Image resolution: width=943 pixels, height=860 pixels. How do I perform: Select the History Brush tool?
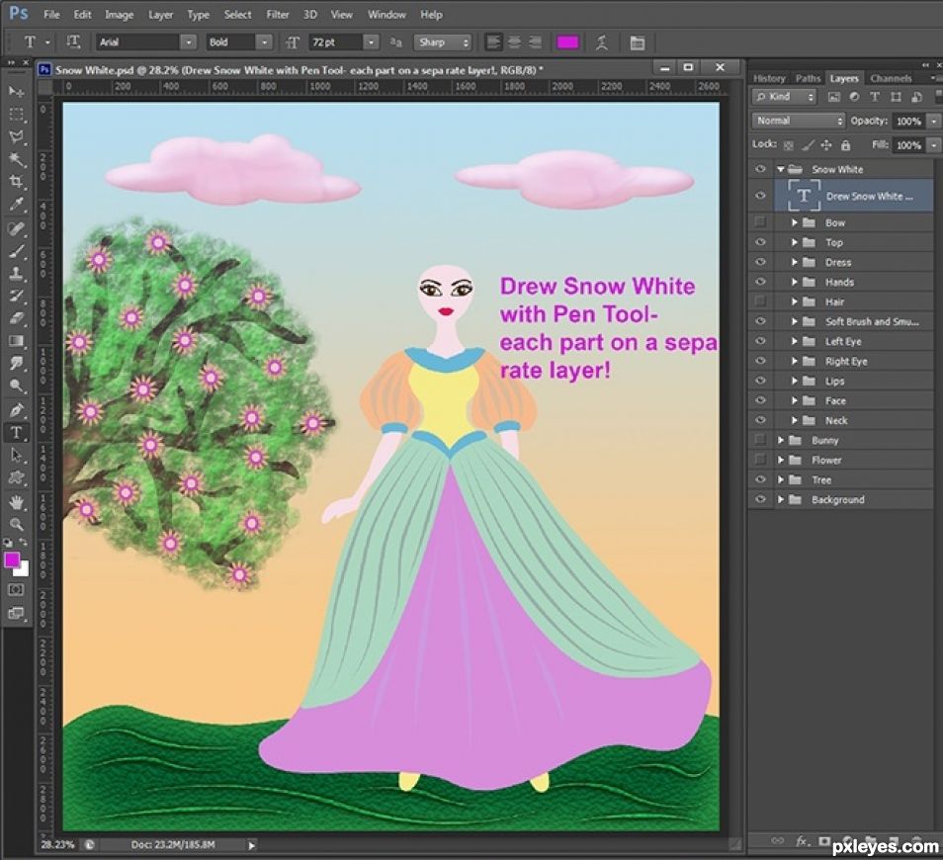16,296
